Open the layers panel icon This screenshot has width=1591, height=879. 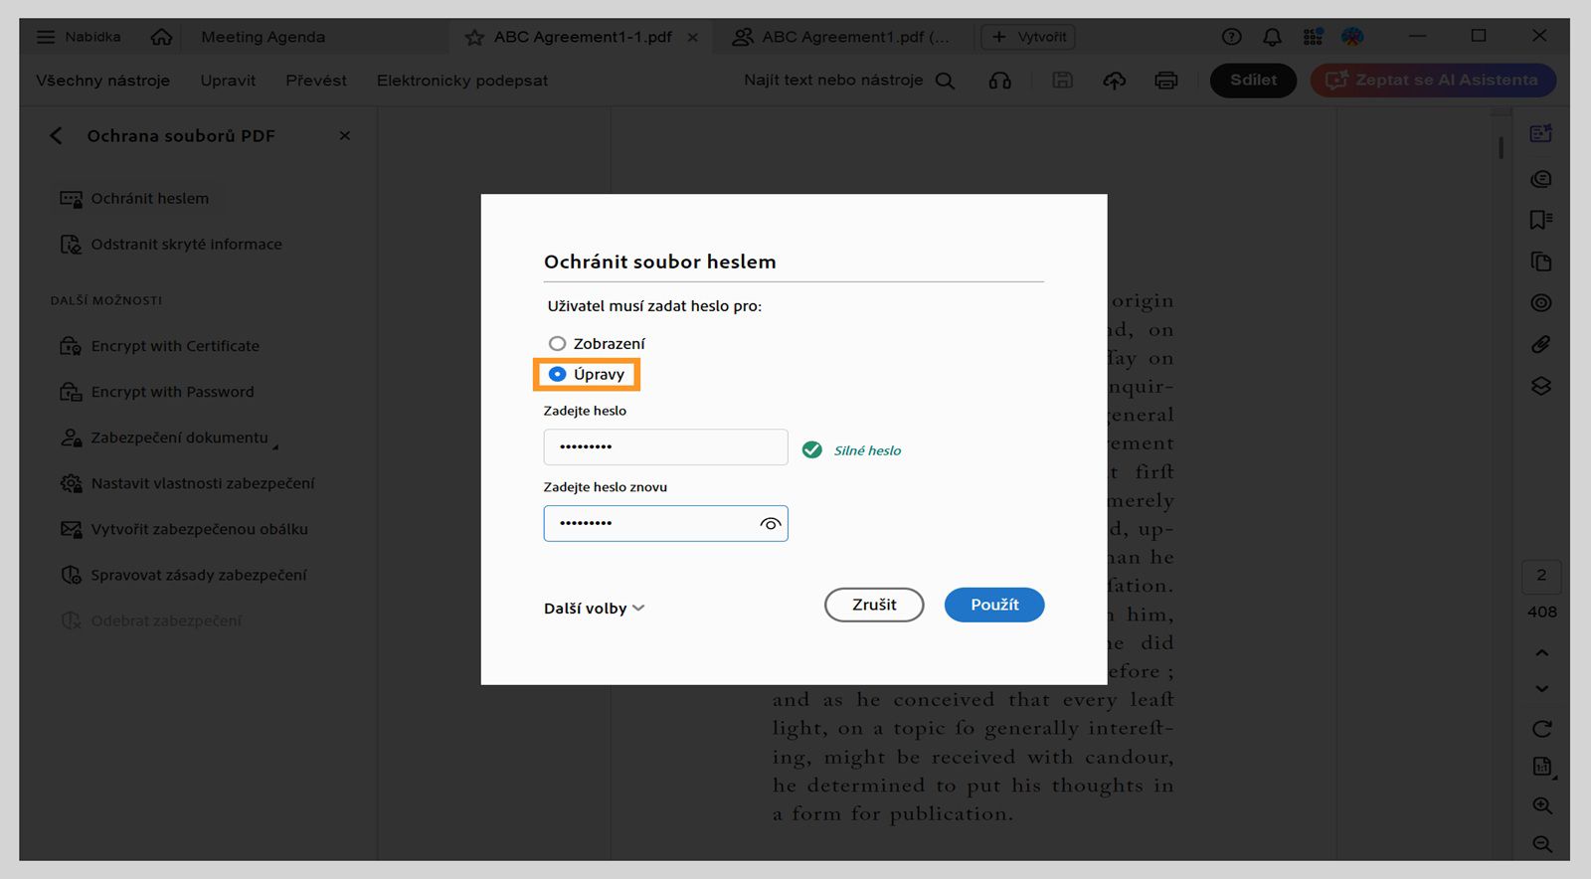point(1541,386)
